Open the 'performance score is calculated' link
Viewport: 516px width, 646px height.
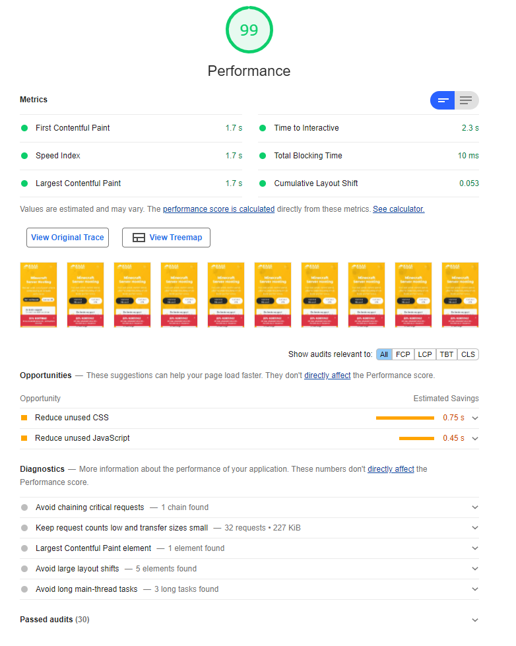(x=218, y=209)
